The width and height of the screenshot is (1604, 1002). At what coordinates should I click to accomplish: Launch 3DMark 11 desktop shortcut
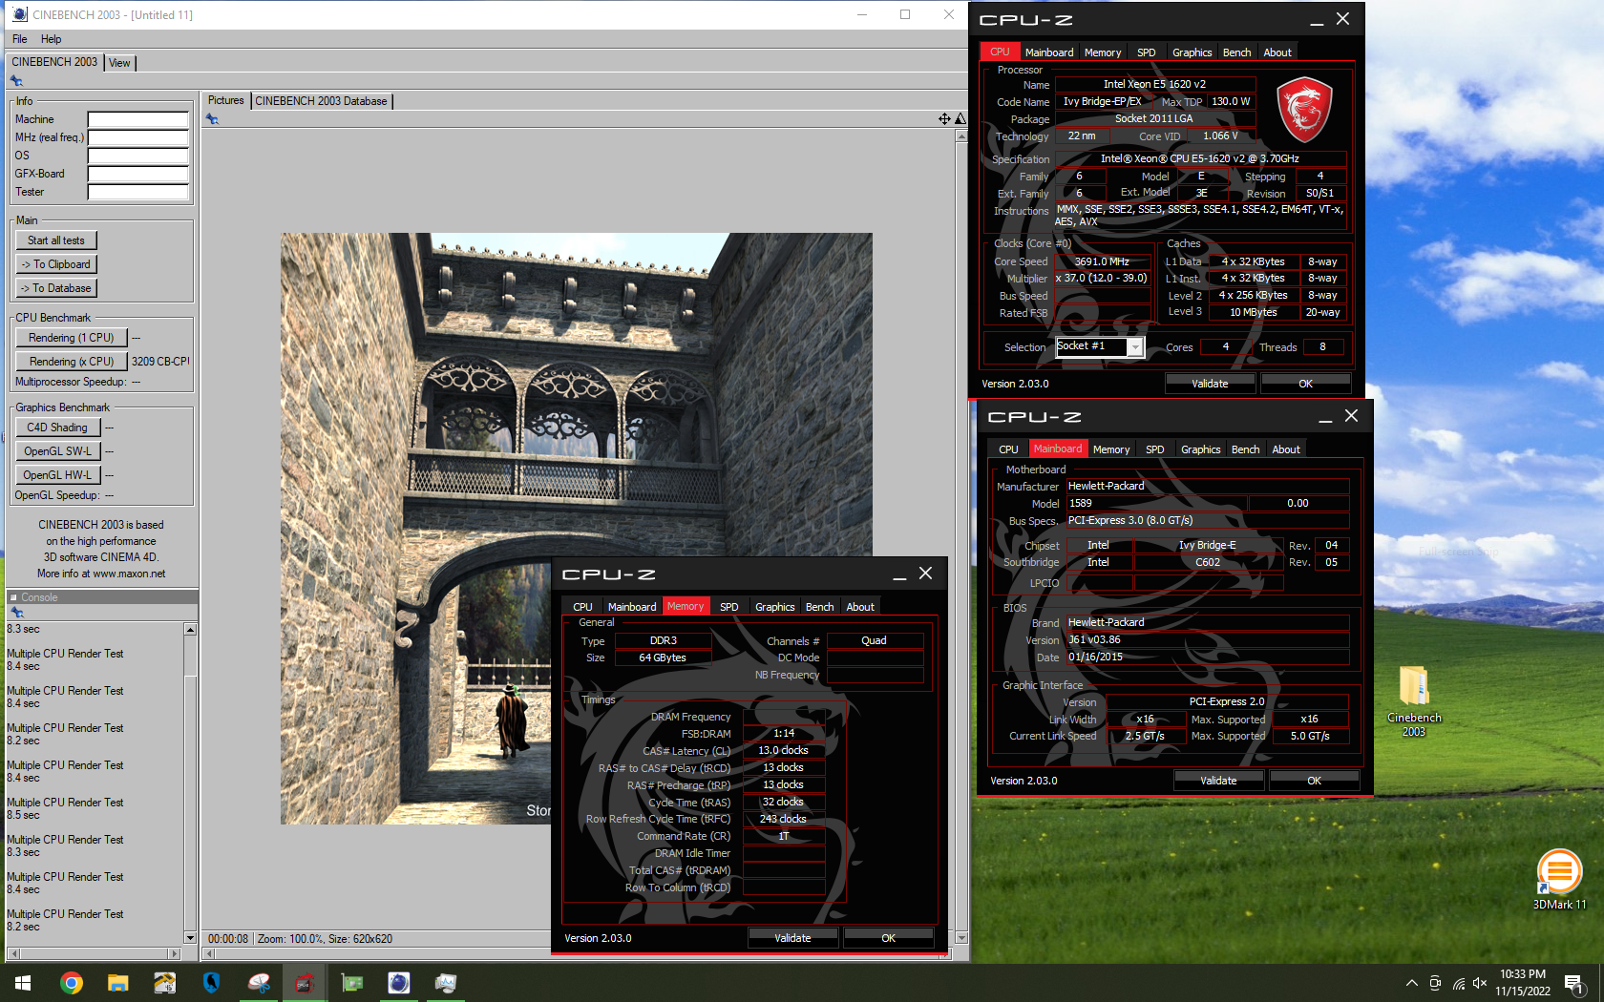point(1559,879)
